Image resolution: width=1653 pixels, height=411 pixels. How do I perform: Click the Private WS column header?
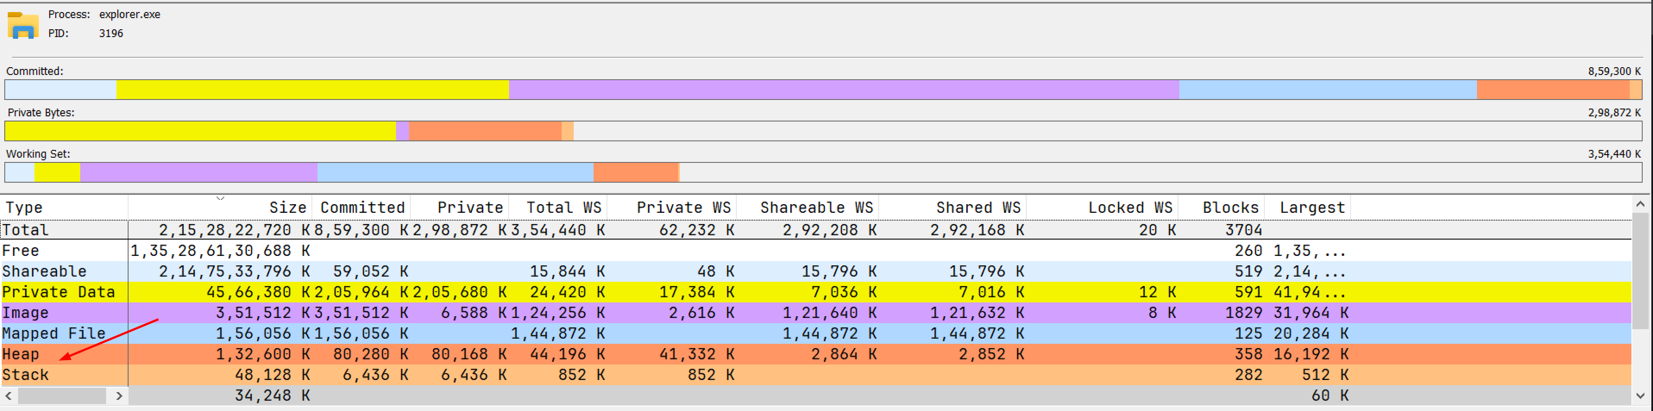(683, 208)
